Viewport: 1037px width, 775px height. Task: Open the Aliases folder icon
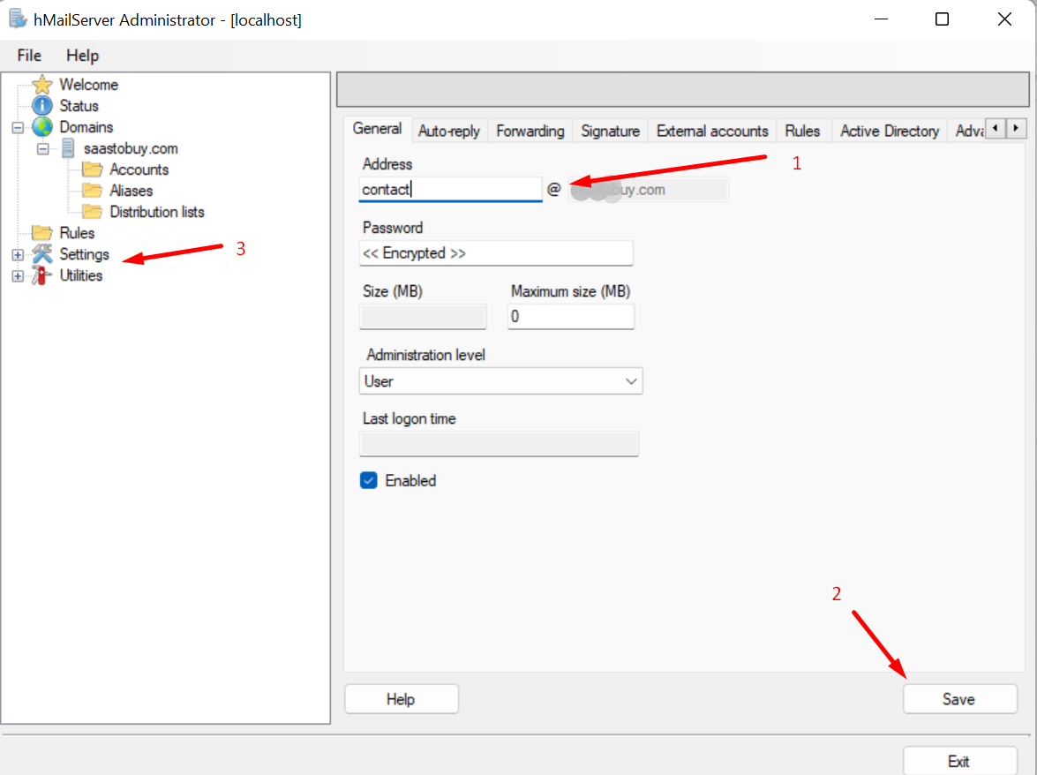click(x=94, y=191)
